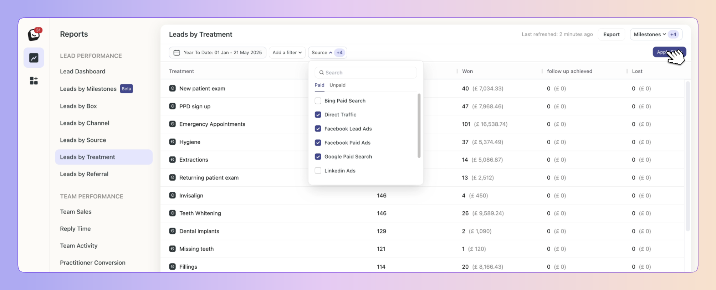
Task: Click Dental Implants leads count 129
Action: pyautogui.click(x=382, y=231)
